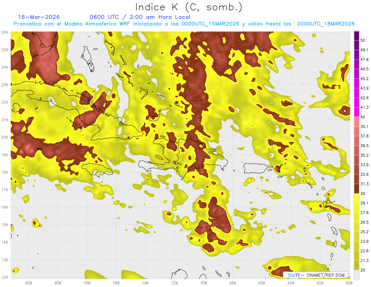Click the colorbar value '42.6'
This screenshot has height=287, width=371.
[365, 98]
